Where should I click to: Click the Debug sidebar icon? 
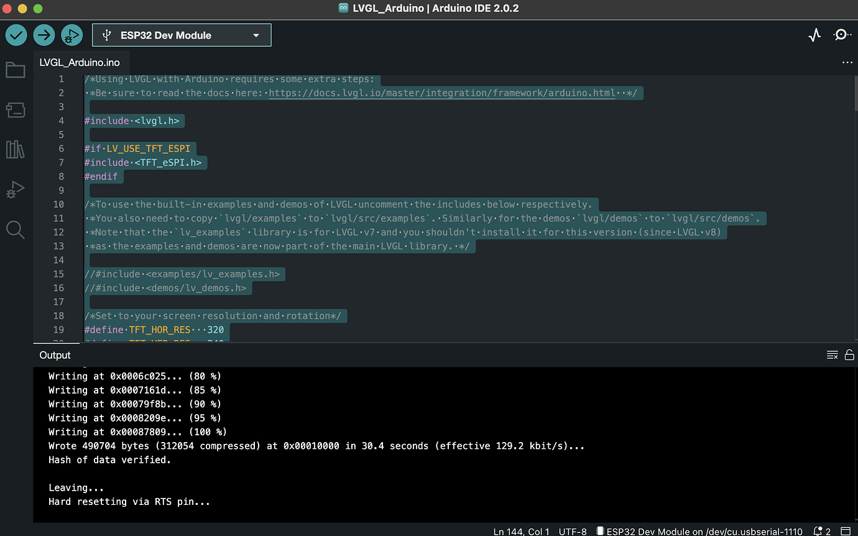point(16,189)
